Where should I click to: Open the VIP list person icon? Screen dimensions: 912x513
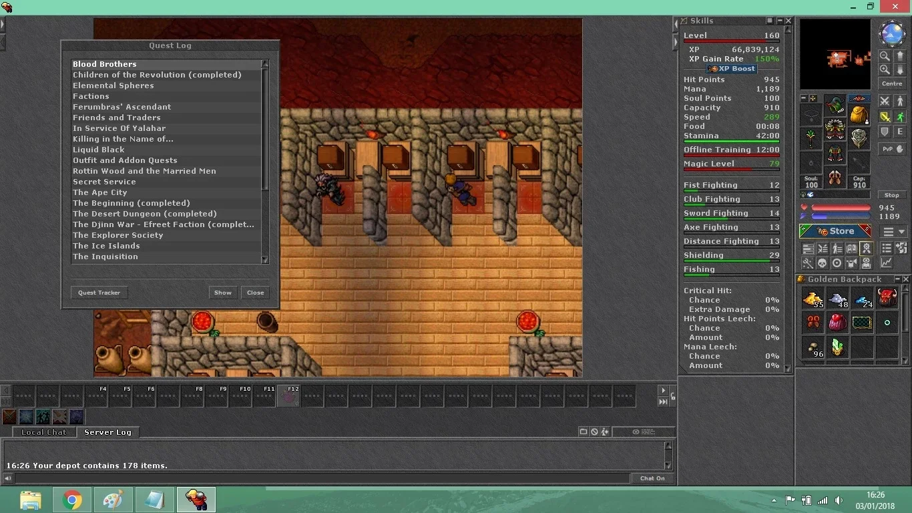pos(837,247)
